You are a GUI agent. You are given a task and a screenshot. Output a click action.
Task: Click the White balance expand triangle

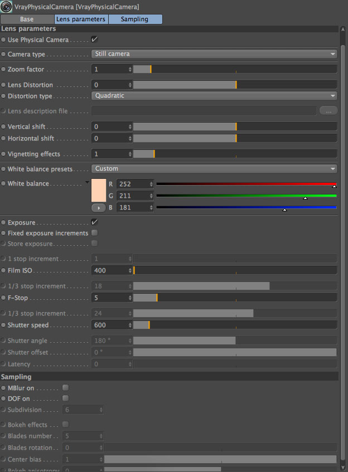(x=87, y=182)
